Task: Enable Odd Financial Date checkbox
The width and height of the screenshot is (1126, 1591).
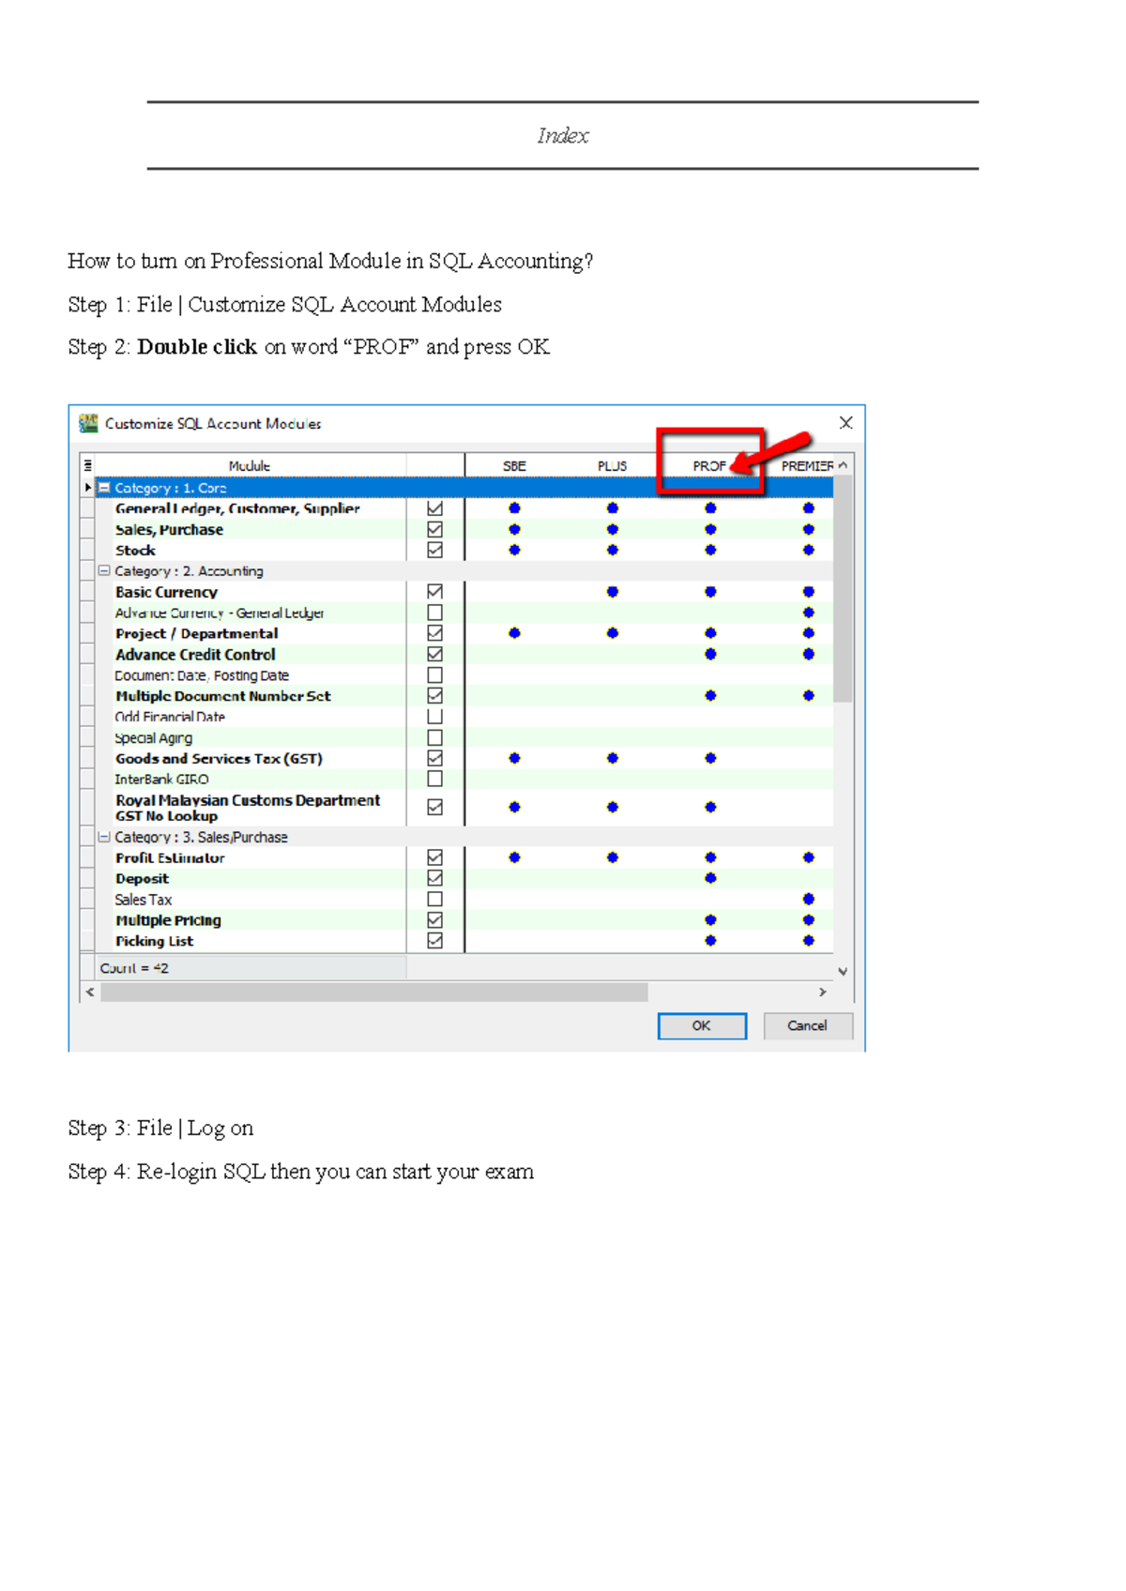Action: pyautogui.click(x=434, y=717)
